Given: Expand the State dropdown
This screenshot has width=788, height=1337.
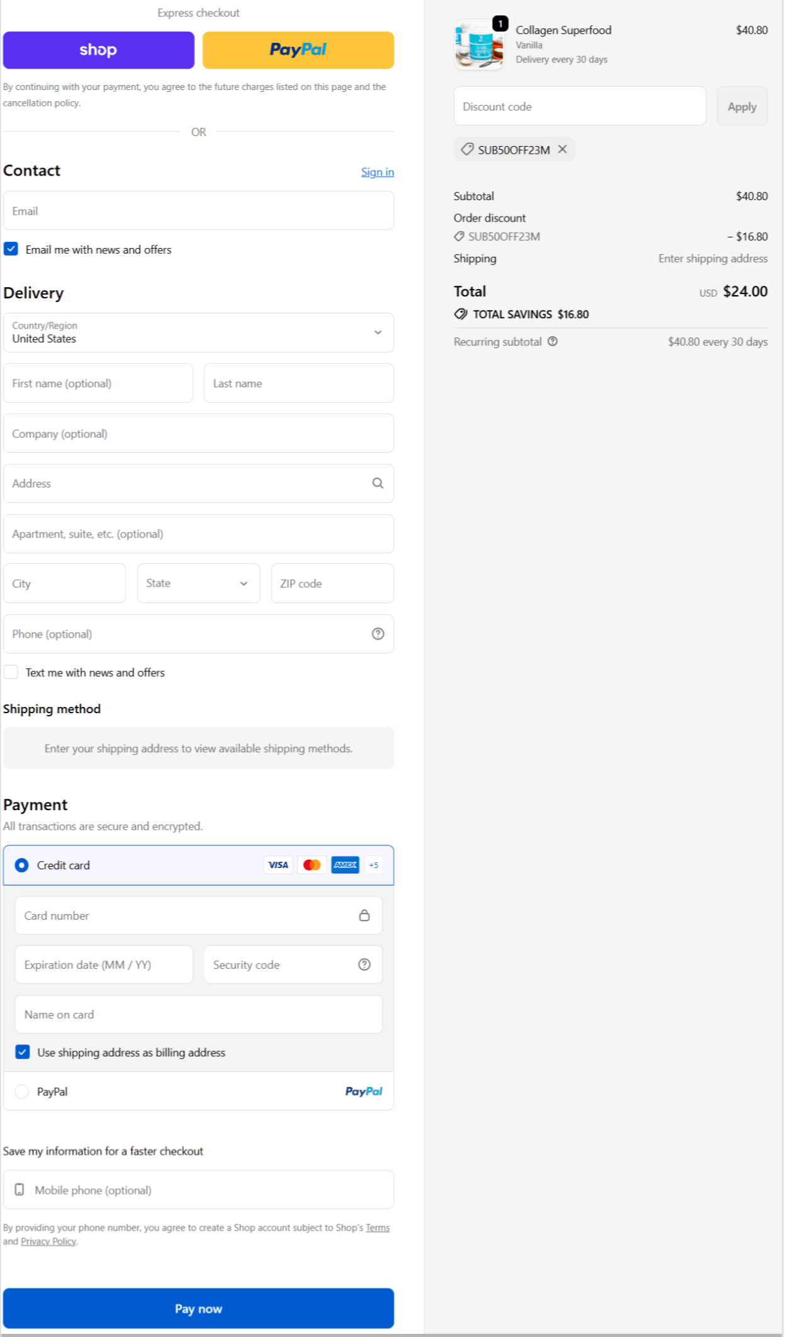Looking at the screenshot, I should [x=198, y=583].
